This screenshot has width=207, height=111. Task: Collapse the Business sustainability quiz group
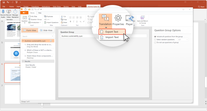(x=23, y=41)
